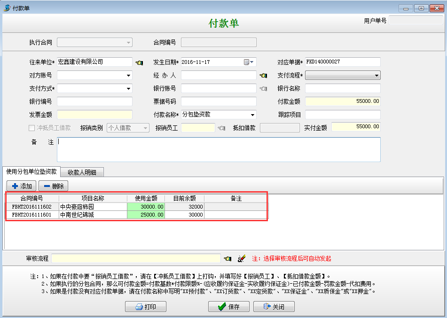Viewport: 447px width, 318px height.
Task: Click the lookup icon beside 往来单位 field
Action: [x=139, y=62]
